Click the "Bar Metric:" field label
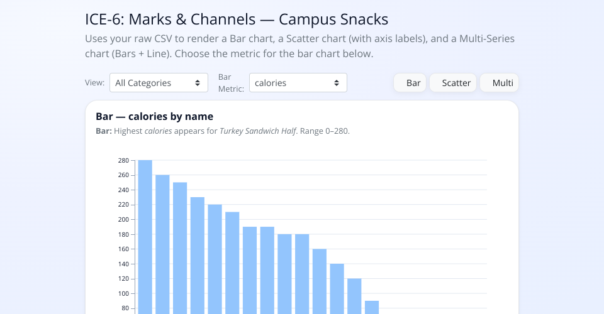Screen dimensions: 604x314 230,83
